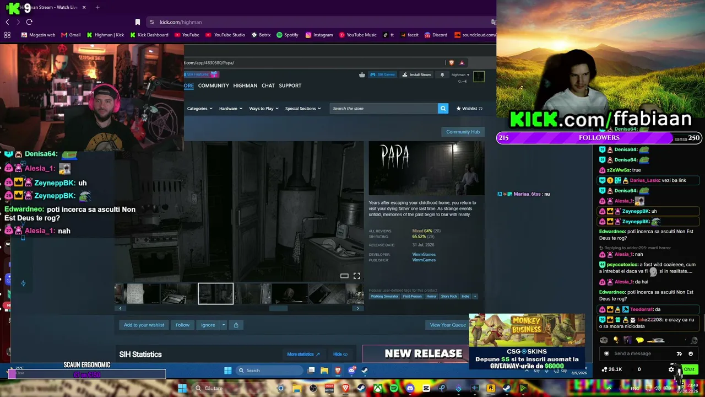Image resolution: width=705 pixels, height=397 pixels.
Task: Click the triangle rewards icon in Steam's address bar
Action: (x=462, y=63)
